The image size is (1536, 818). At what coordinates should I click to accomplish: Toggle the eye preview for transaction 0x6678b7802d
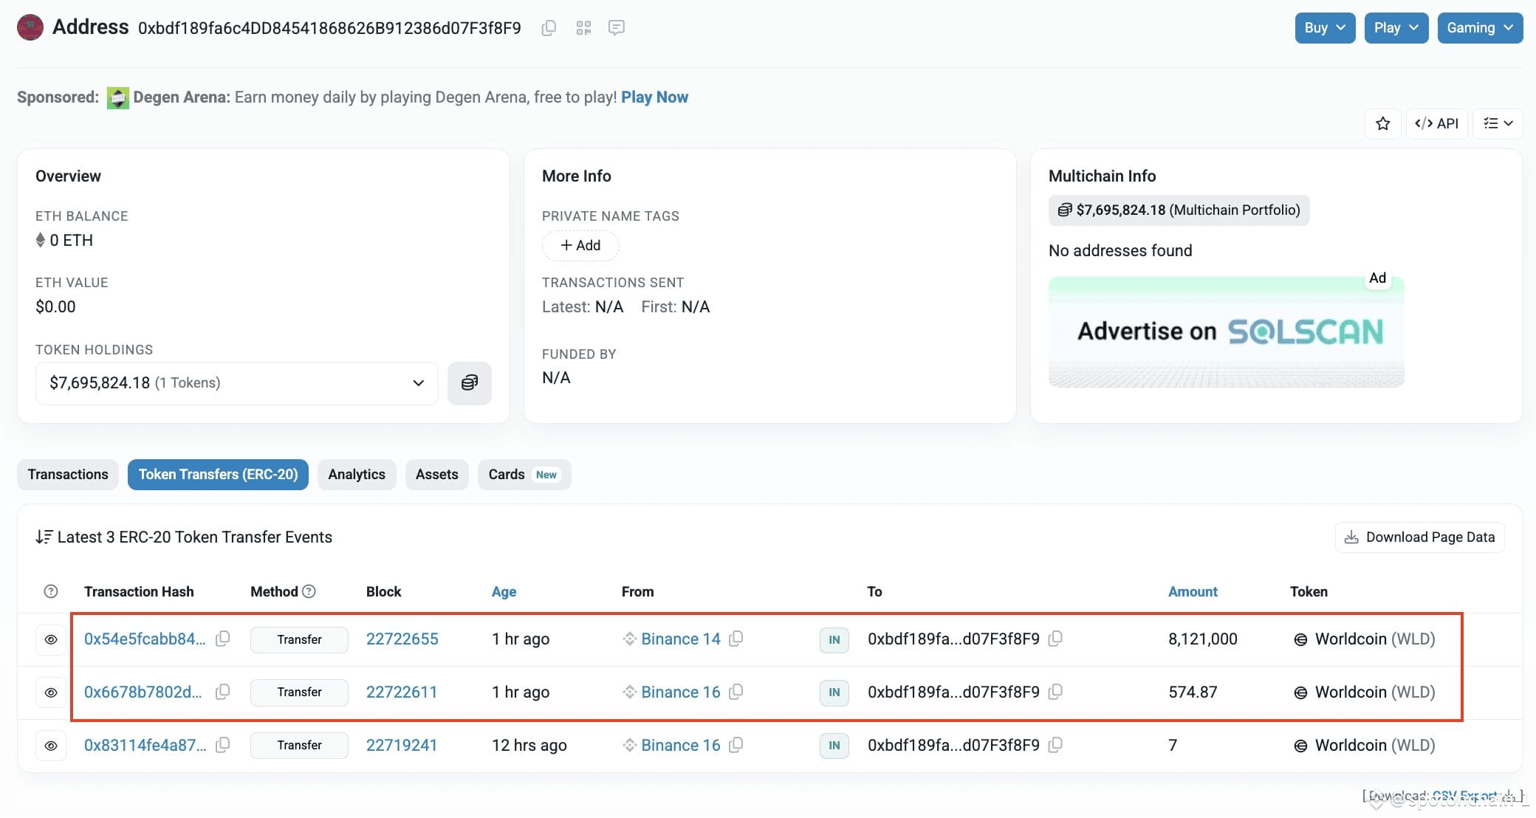coord(51,692)
